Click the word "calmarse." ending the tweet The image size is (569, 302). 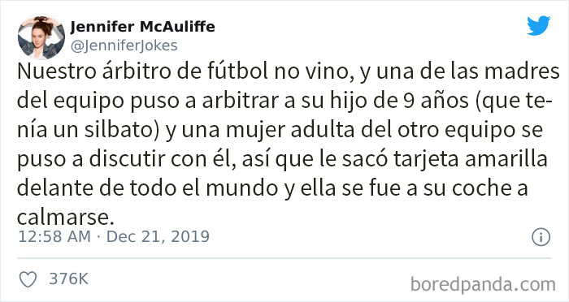(63, 218)
